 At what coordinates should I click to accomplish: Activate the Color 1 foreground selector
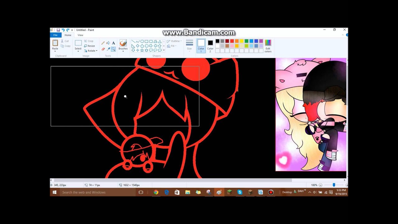[x=201, y=46]
